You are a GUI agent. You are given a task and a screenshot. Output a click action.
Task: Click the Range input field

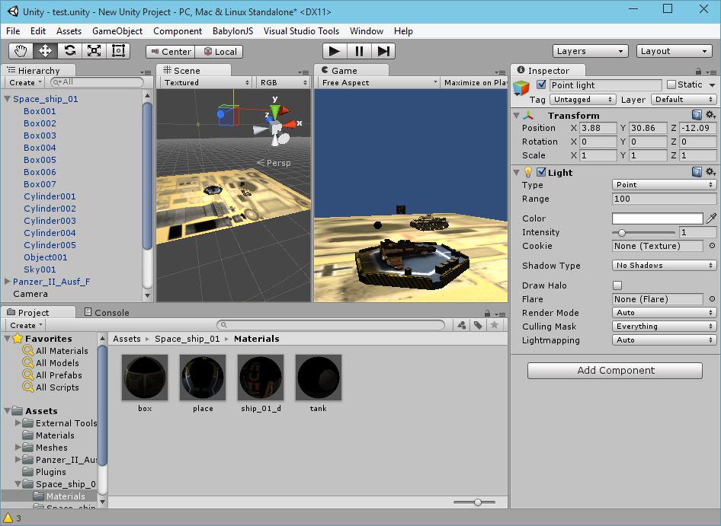[x=664, y=199]
